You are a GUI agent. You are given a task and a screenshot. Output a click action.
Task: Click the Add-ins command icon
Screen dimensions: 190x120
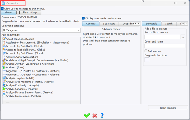[4, 67]
